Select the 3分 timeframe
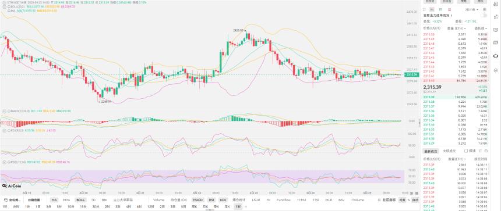 tap(48, 206)
